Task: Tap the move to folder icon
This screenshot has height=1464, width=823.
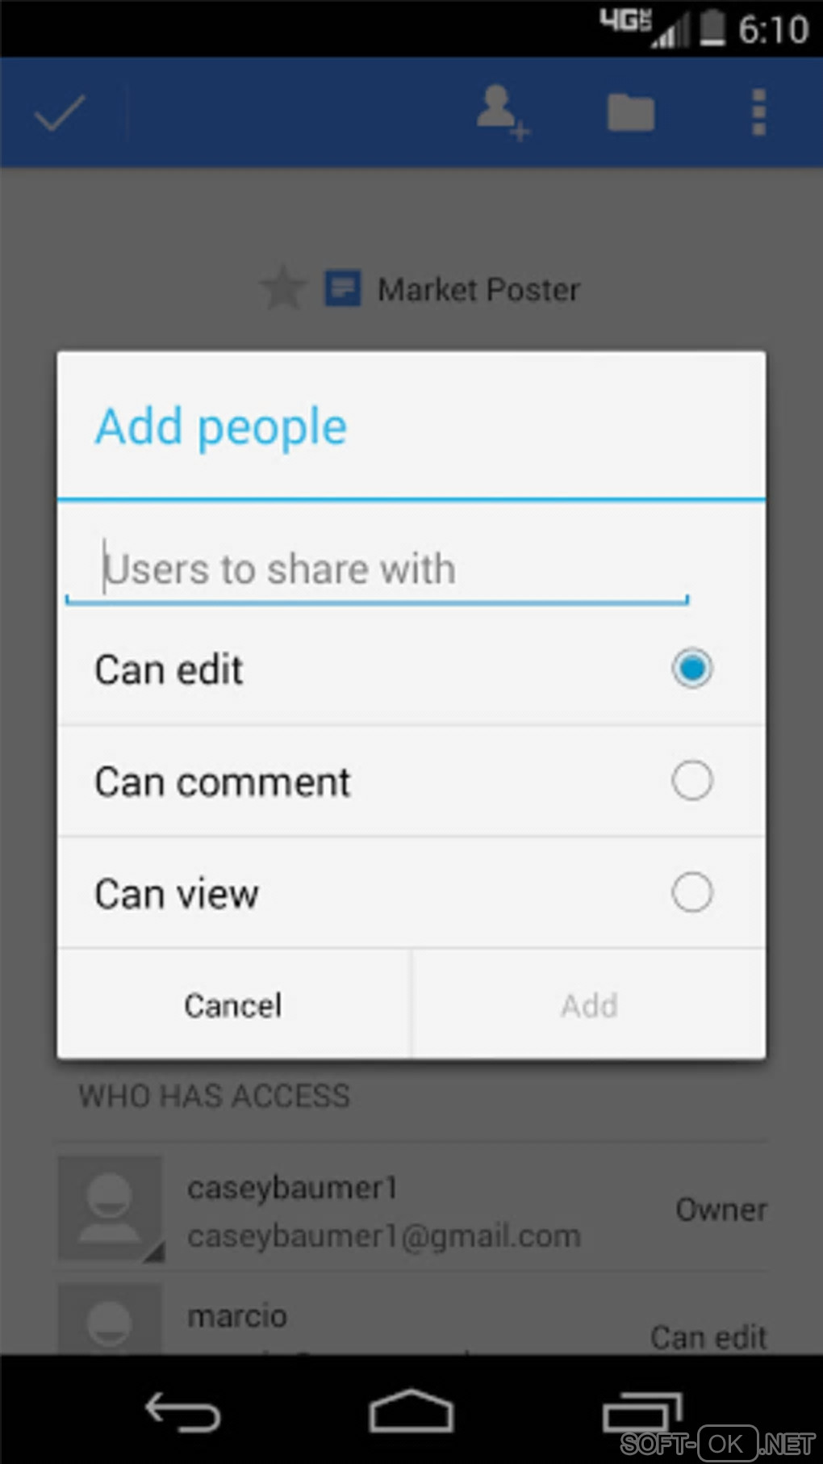Action: click(630, 112)
